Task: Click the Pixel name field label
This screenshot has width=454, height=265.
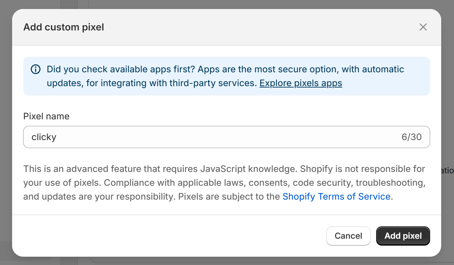Action: 46,116
